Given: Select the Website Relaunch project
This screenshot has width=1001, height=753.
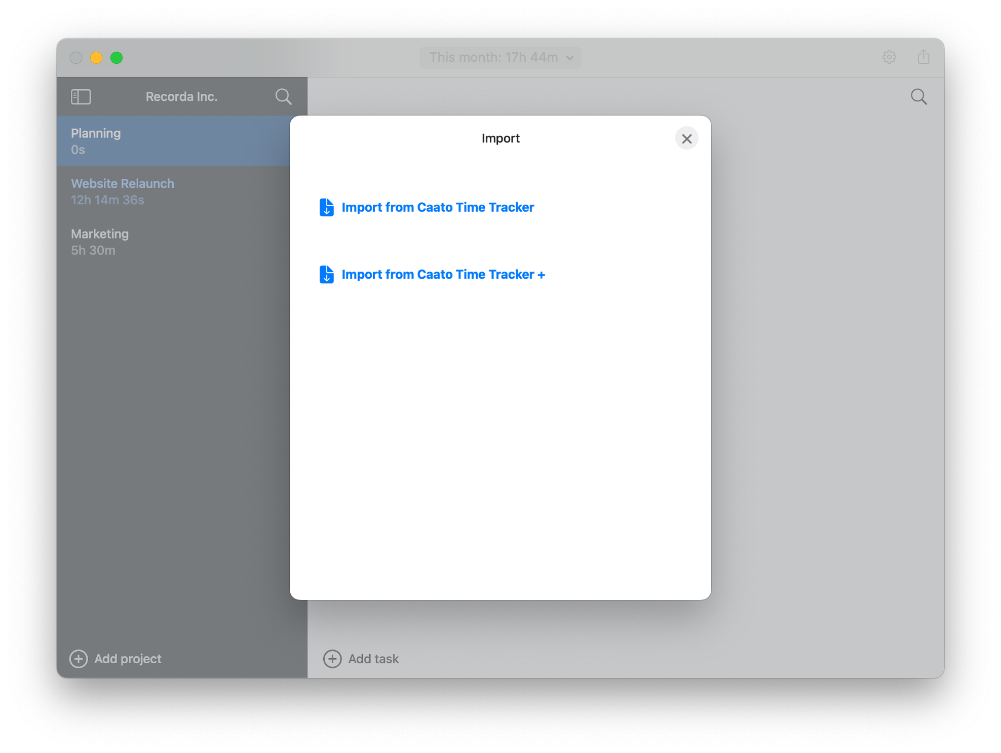Looking at the screenshot, I should 173,192.
